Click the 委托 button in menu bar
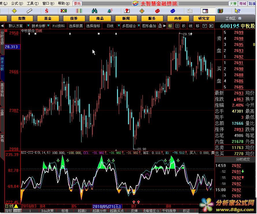Image resolution: width=257 pixels, height=214 pixels. 77,3
